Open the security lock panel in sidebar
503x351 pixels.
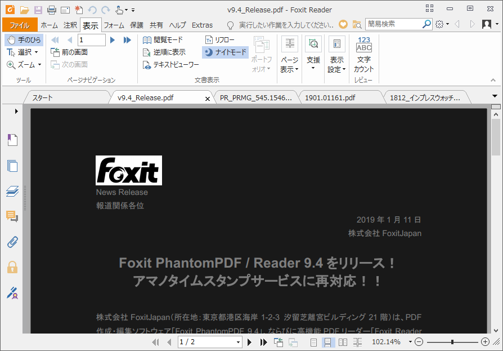(12, 267)
